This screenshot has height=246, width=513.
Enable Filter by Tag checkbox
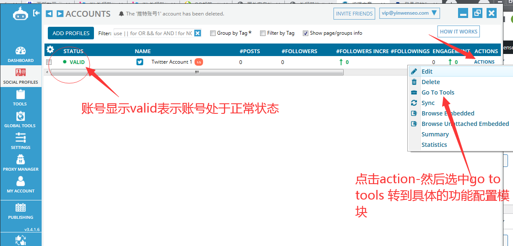click(x=263, y=33)
